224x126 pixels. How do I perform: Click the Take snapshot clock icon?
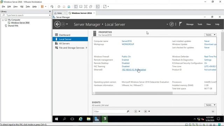pyautogui.click(x=59, y=7)
